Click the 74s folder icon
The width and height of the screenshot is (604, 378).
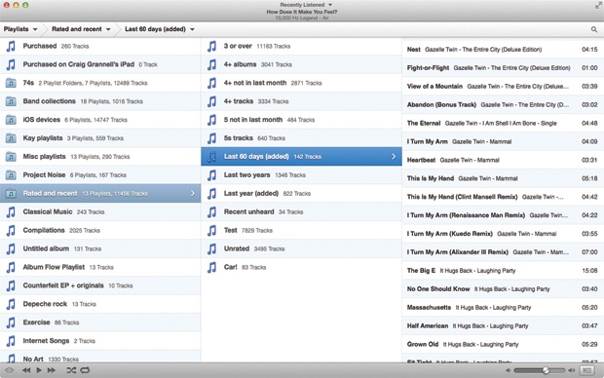[11, 83]
